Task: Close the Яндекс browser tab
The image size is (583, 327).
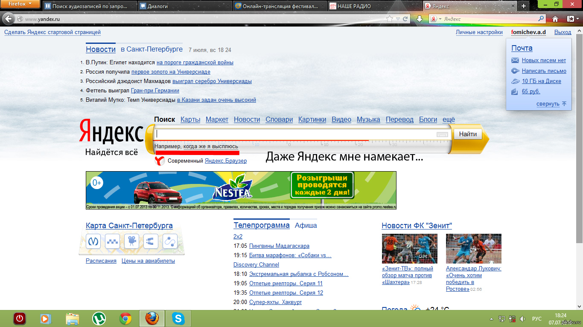Action: click(513, 6)
